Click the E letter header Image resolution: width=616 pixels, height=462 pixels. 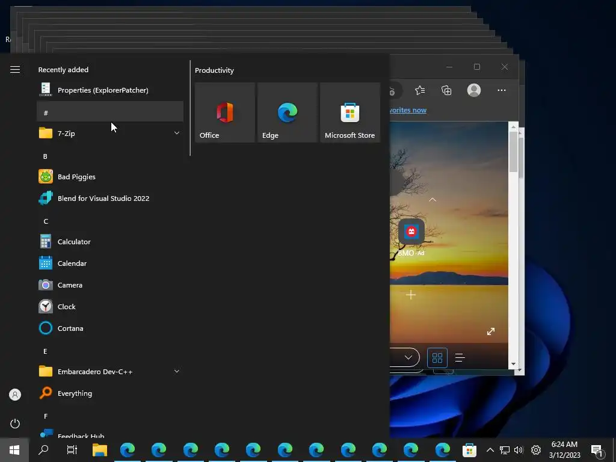[110, 351]
